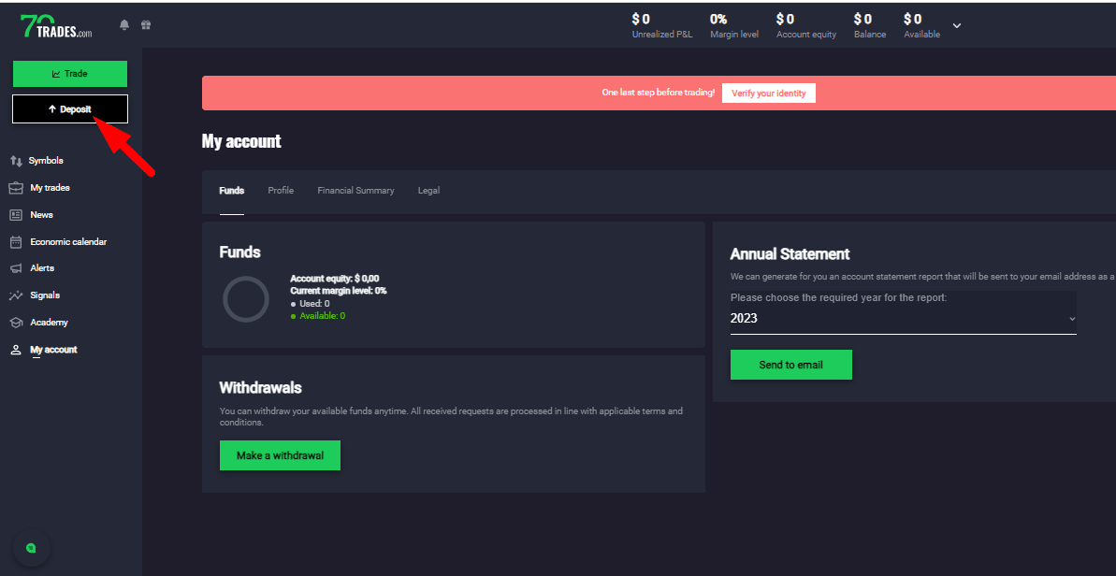Image resolution: width=1116 pixels, height=576 pixels.
Task: Click the My trades briefcase icon
Action: pyautogui.click(x=16, y=188)
